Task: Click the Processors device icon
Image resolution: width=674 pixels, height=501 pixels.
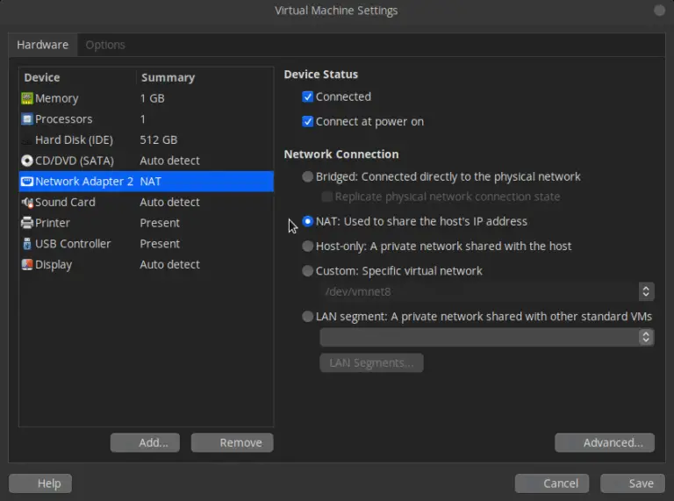Action: tap(26, 119)
